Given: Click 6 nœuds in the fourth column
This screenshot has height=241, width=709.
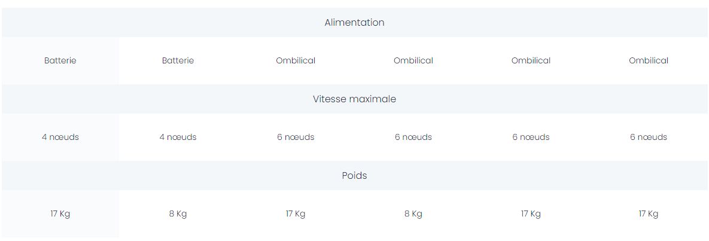Looking at the screenshot, I should (413, 137).
